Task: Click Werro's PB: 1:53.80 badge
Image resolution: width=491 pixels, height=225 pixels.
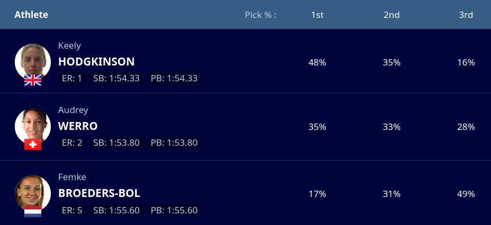Action: click(174, 143)
